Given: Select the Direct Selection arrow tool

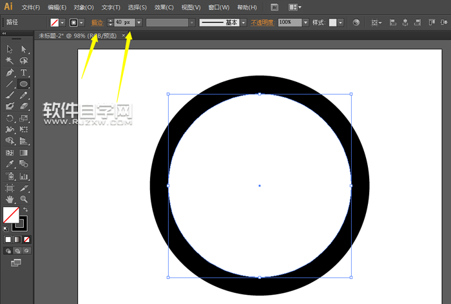Looking at the screenshot, I should click(24, 49).
